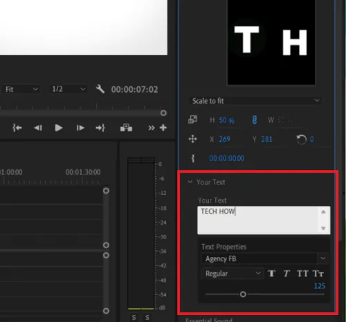
Task: Open the button editor plus icon
Action: pyautogui.click(x=163, y=128)
